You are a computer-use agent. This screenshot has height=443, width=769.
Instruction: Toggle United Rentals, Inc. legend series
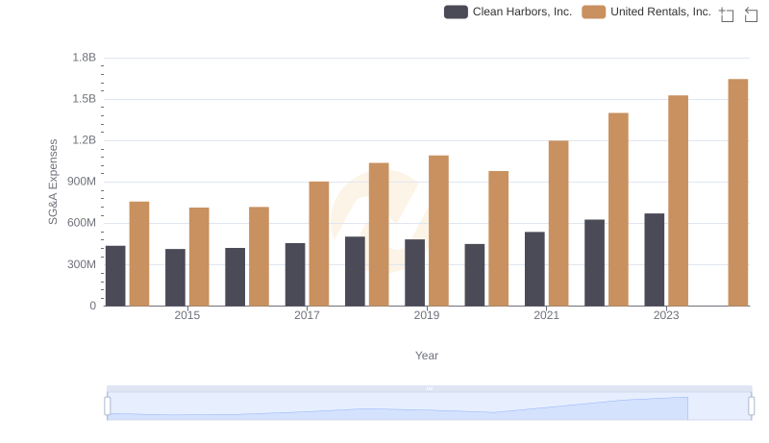pos(646,12)
